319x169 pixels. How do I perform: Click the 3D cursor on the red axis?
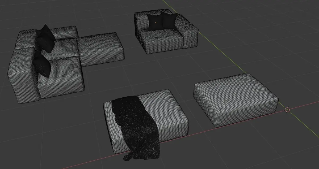click(x=288, y=110)
